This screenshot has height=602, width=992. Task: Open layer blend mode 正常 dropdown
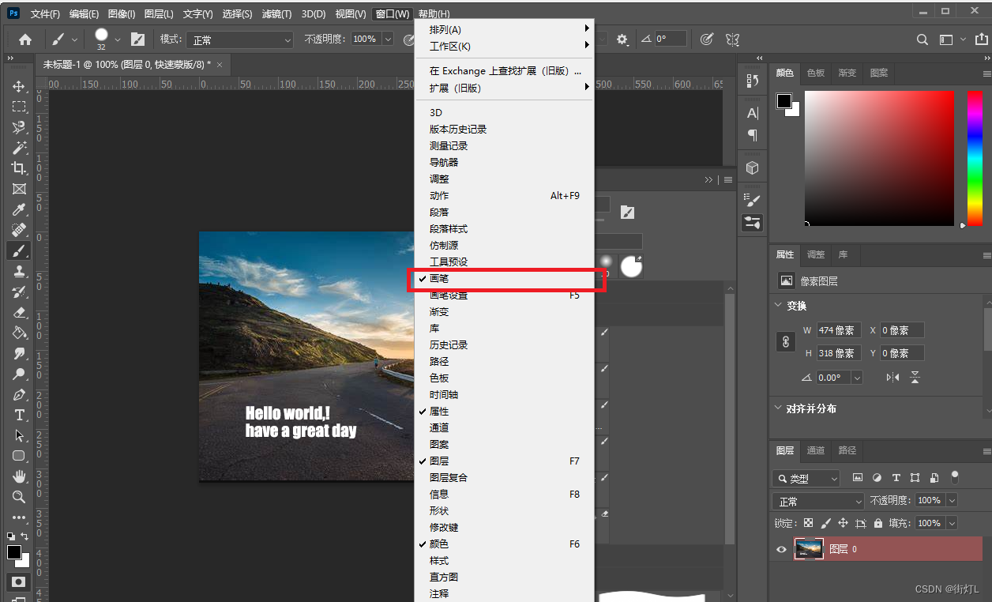[817, 501]
